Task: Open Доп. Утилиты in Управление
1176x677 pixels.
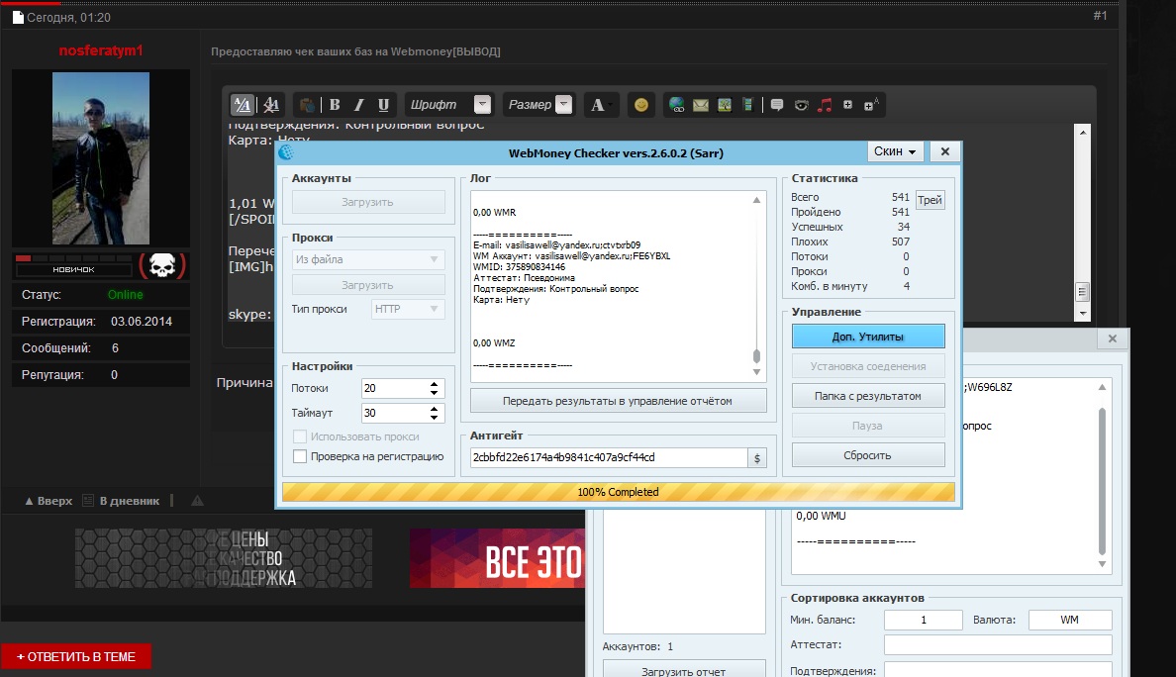Action: point(868,337)
